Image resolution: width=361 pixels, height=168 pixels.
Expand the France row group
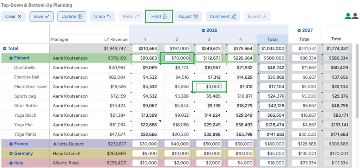pyautogui.click(x=11, y=144)
